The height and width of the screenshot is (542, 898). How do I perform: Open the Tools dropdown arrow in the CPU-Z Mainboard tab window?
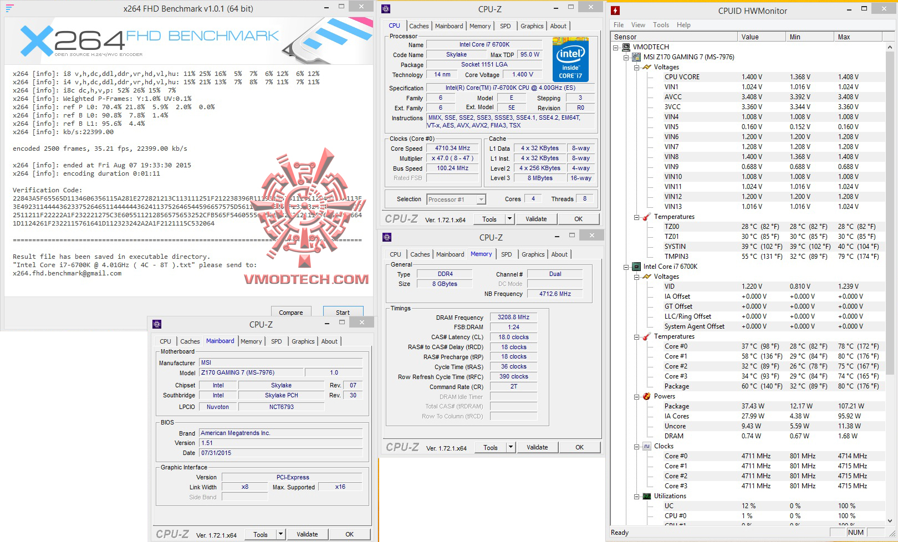click(280, 534)
